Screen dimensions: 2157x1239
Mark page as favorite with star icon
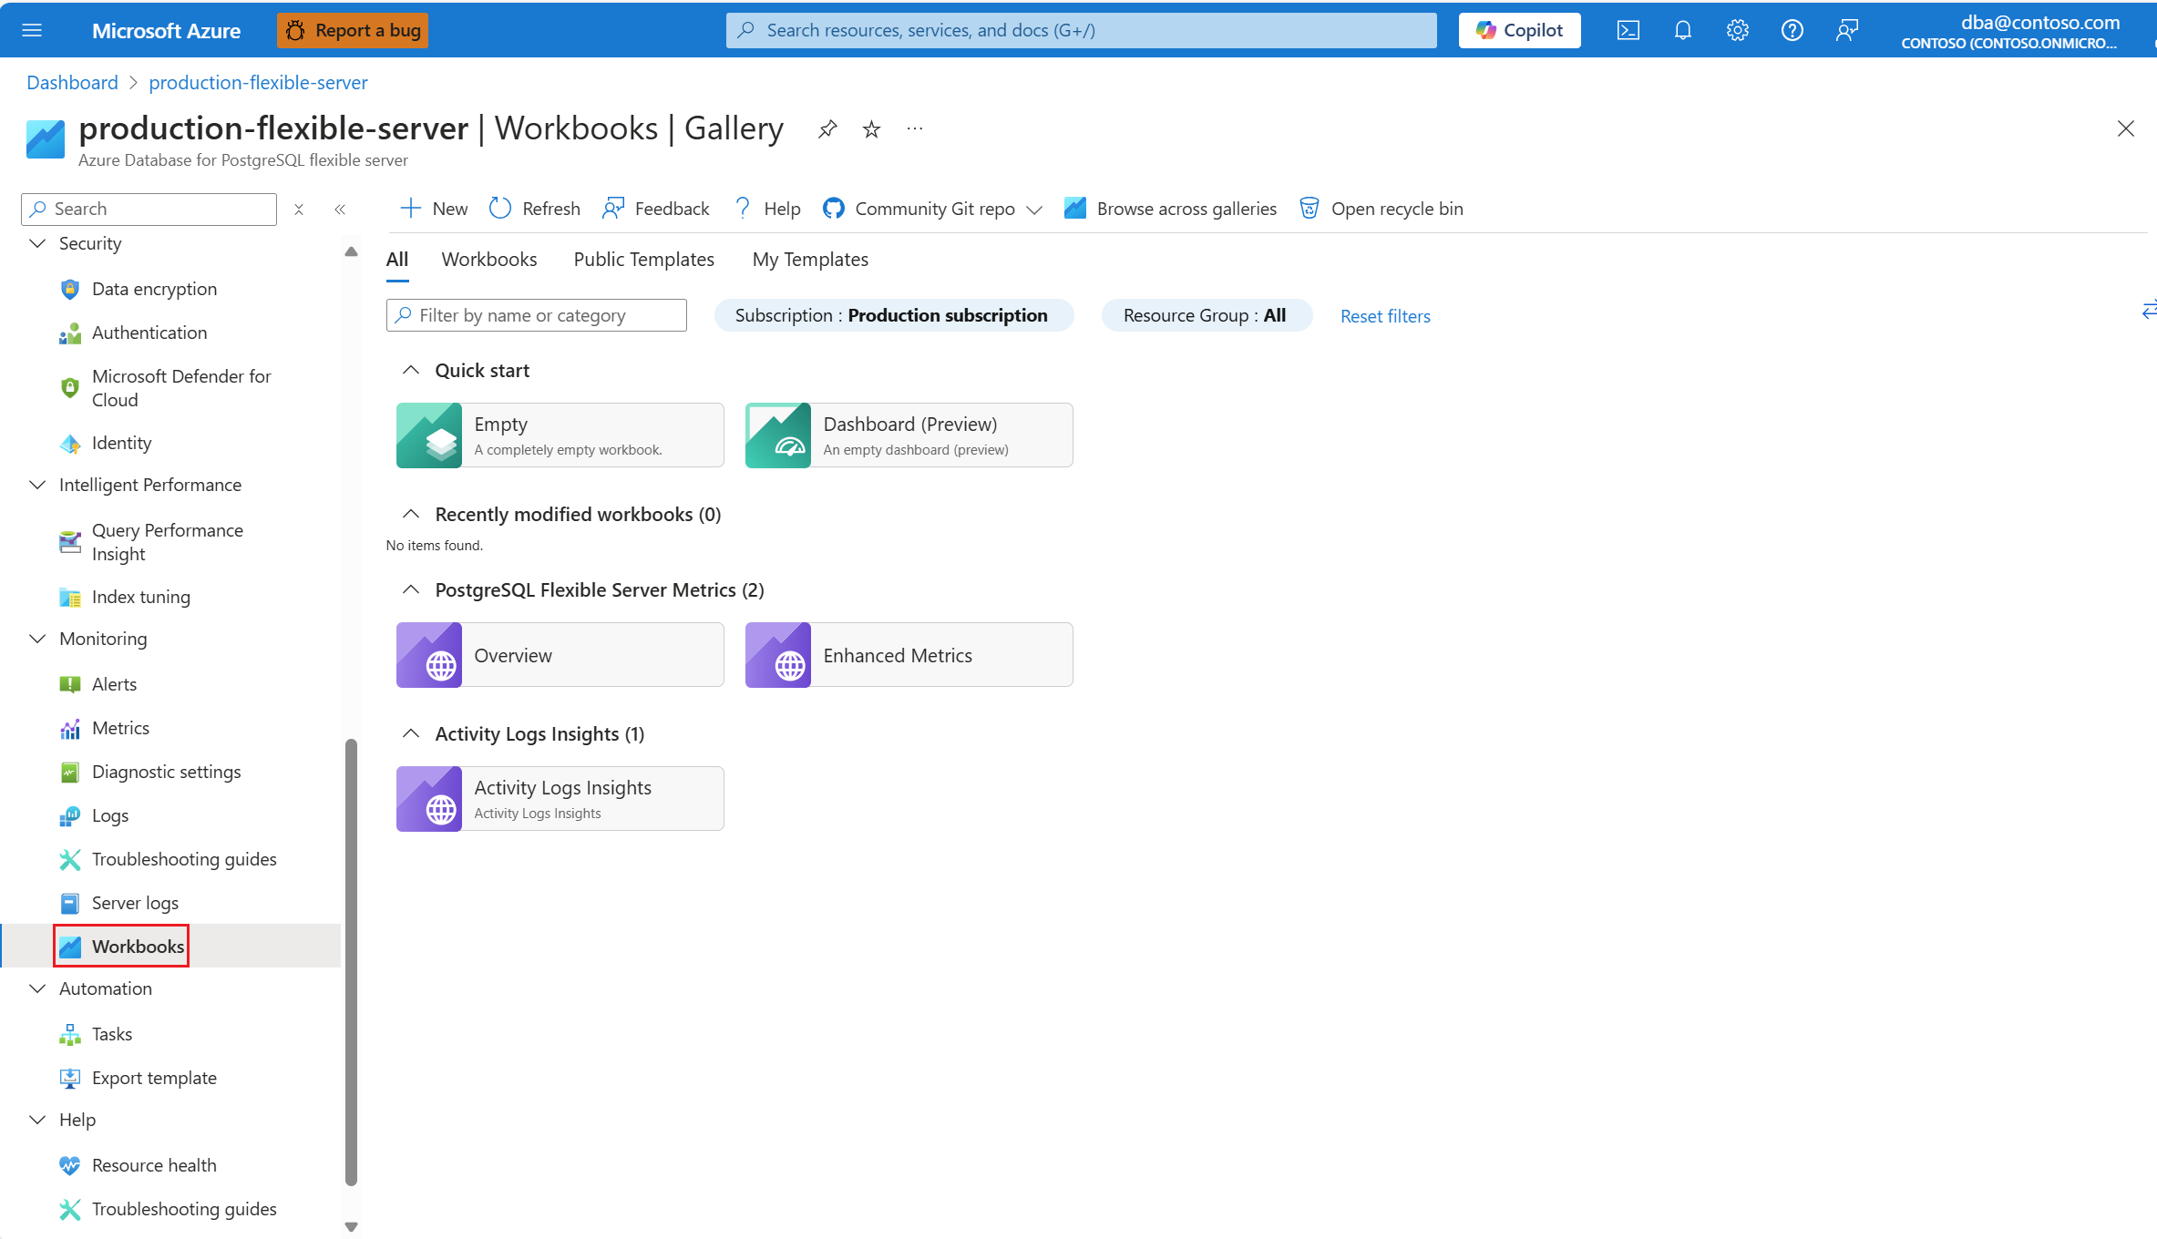(x=871, y=129)
